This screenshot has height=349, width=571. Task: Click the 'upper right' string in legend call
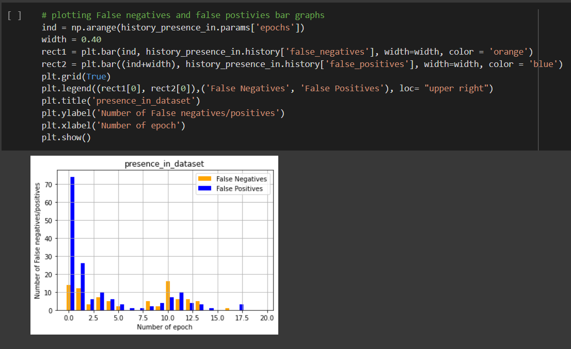click(x=456, y=89)
